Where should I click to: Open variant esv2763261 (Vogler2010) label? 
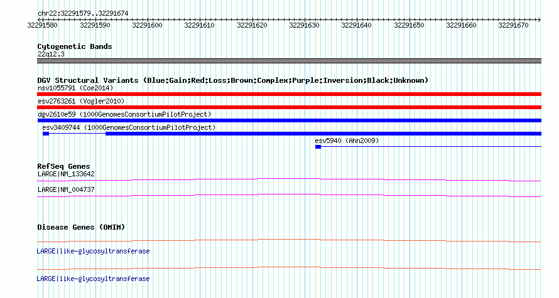[x=81, y=101]
